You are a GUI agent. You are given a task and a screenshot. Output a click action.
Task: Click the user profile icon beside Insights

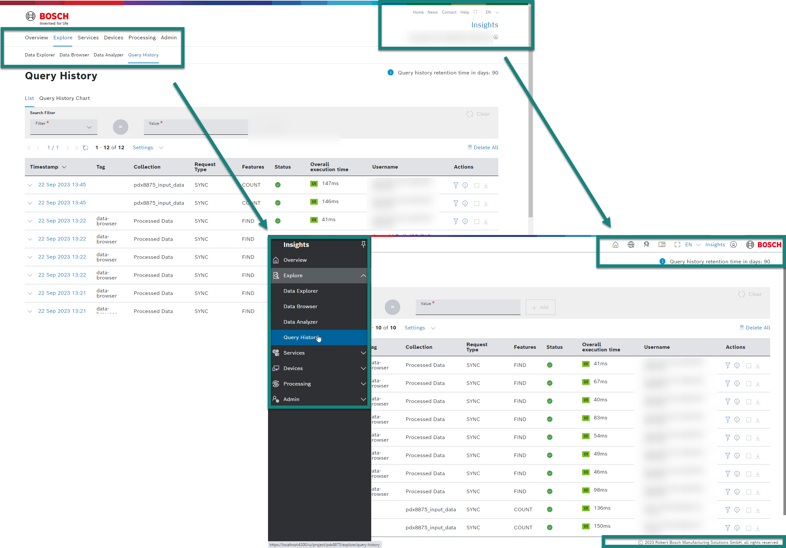[733, 245]
